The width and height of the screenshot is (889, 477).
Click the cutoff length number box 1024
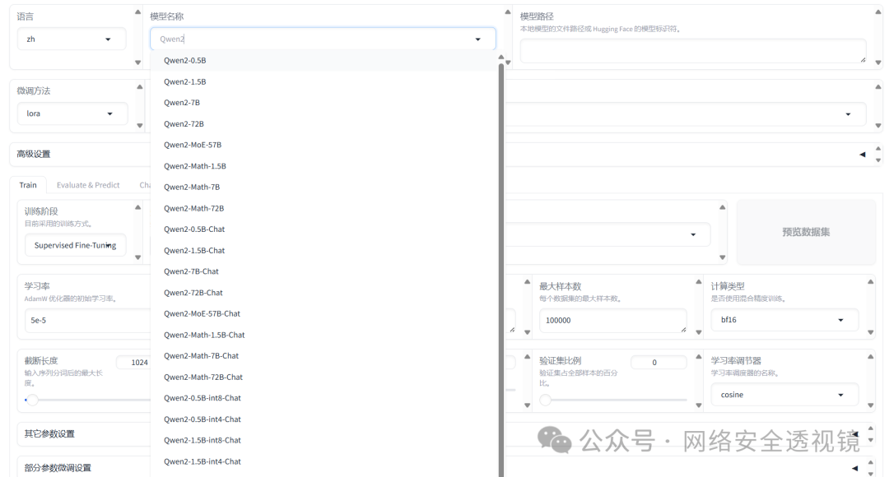tap(134, 363)
